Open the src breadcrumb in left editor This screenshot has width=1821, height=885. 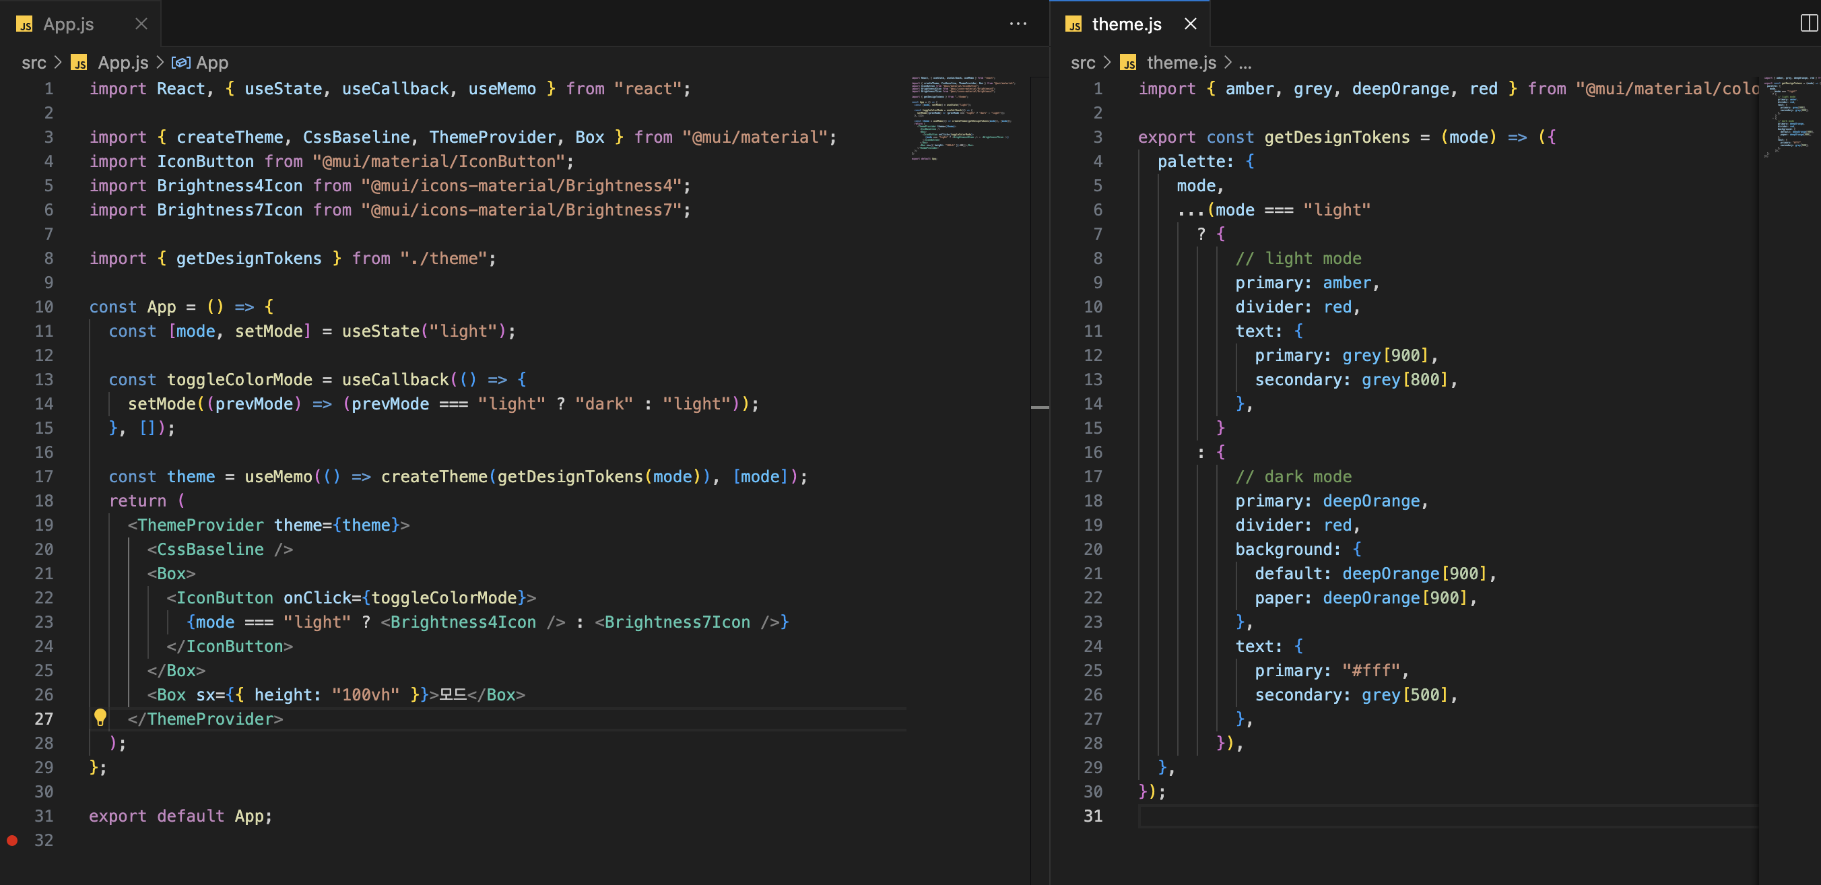coord(33,63)
